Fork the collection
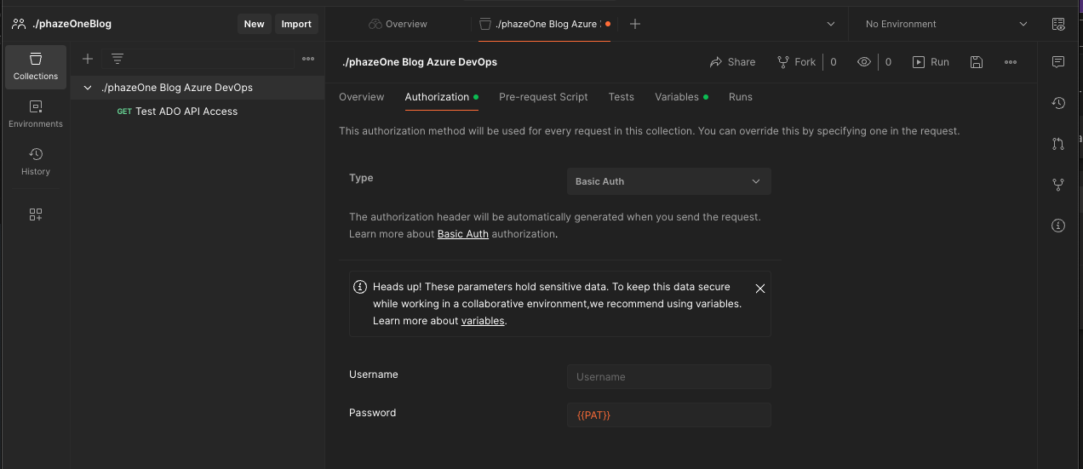This screenshot has height=469, width=1083. click(x=796, y=62)
